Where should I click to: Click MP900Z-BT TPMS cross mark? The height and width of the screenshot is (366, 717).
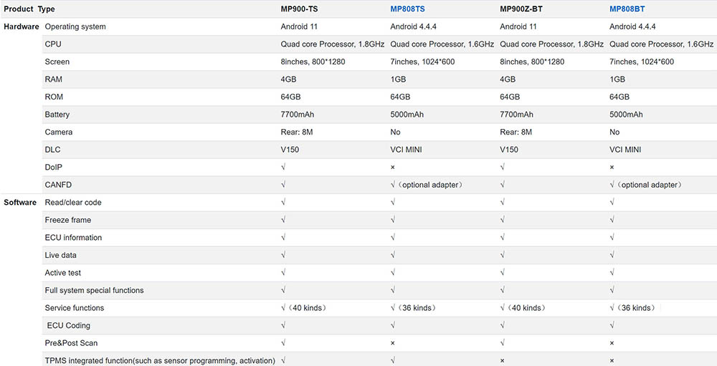pos(502,361)
